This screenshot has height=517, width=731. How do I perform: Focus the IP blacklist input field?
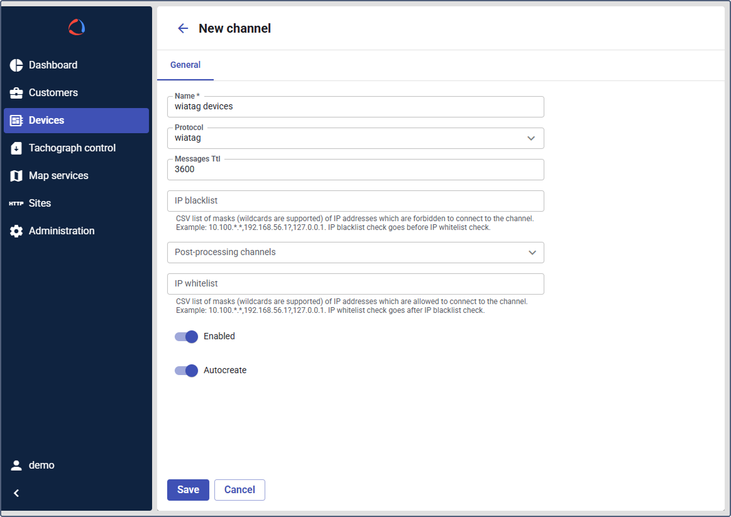click(355, 201)
